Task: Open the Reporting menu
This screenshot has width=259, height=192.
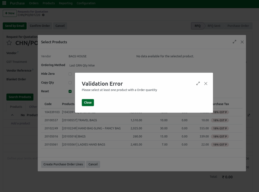Action: 66,3
